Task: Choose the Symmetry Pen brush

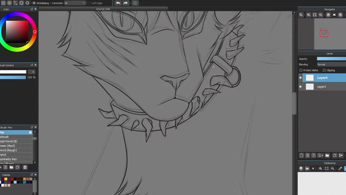Action: click(16, 159)
